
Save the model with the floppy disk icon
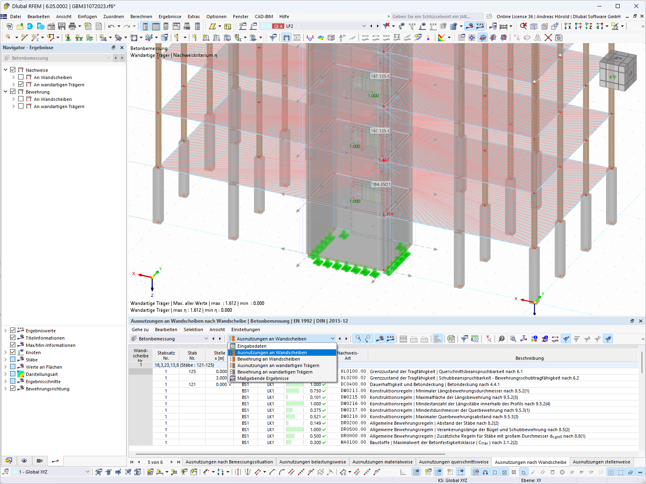pos(61,26)
